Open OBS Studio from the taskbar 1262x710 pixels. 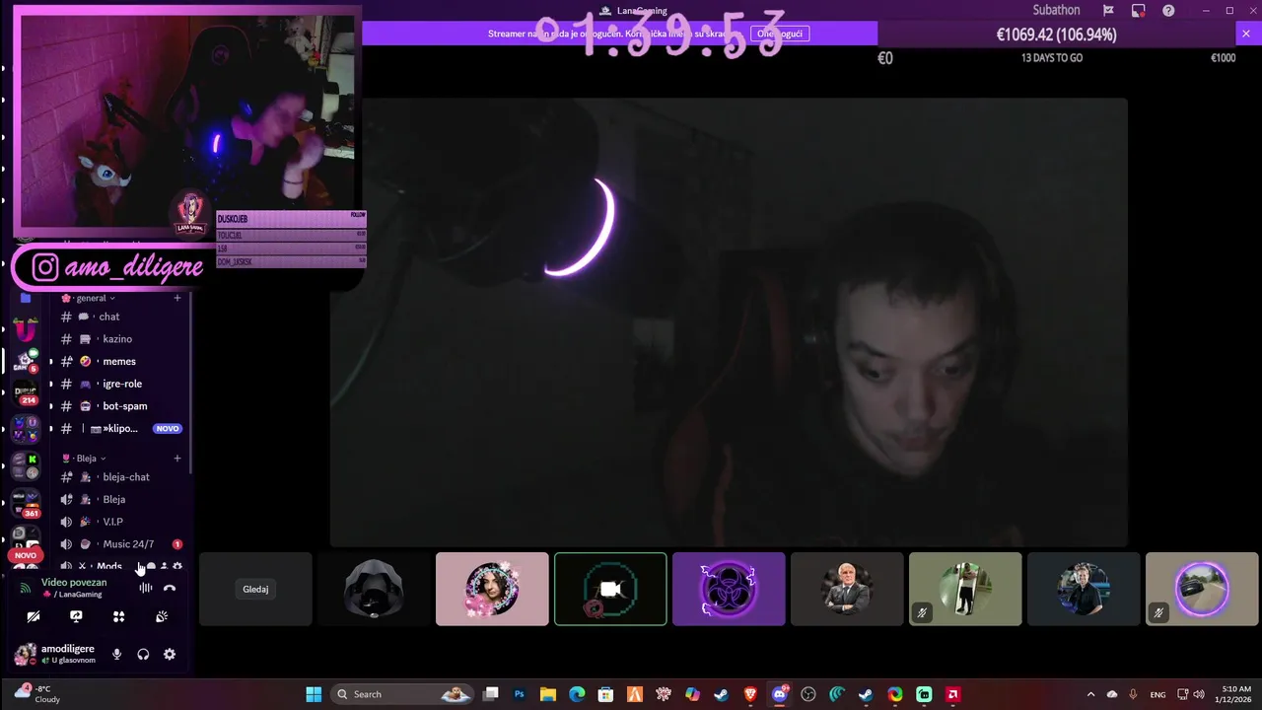coord(808,694)
